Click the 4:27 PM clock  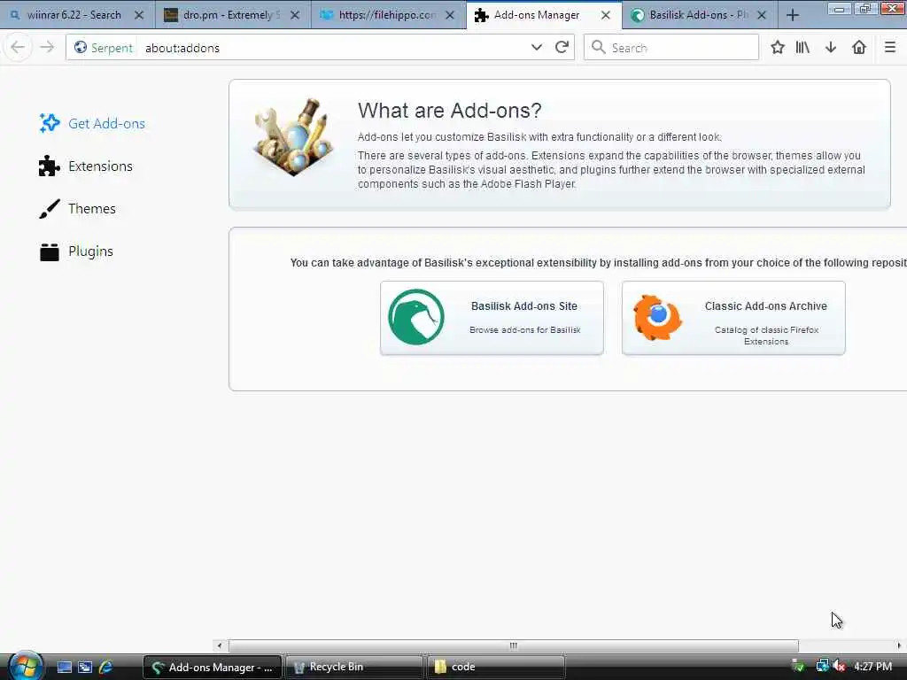click(872, 666)
